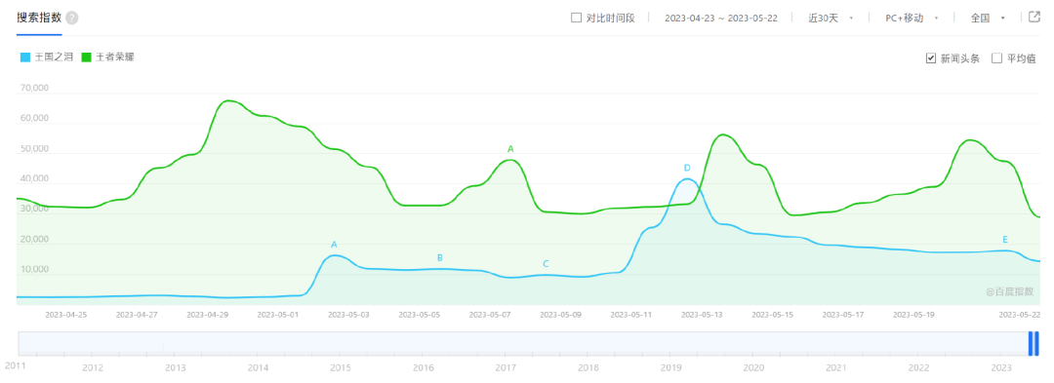The width and height of the screenshot is (1054, 383).
Task: Toggle the 王国之泪 legend blue swatch
Action: click(25, 57)
